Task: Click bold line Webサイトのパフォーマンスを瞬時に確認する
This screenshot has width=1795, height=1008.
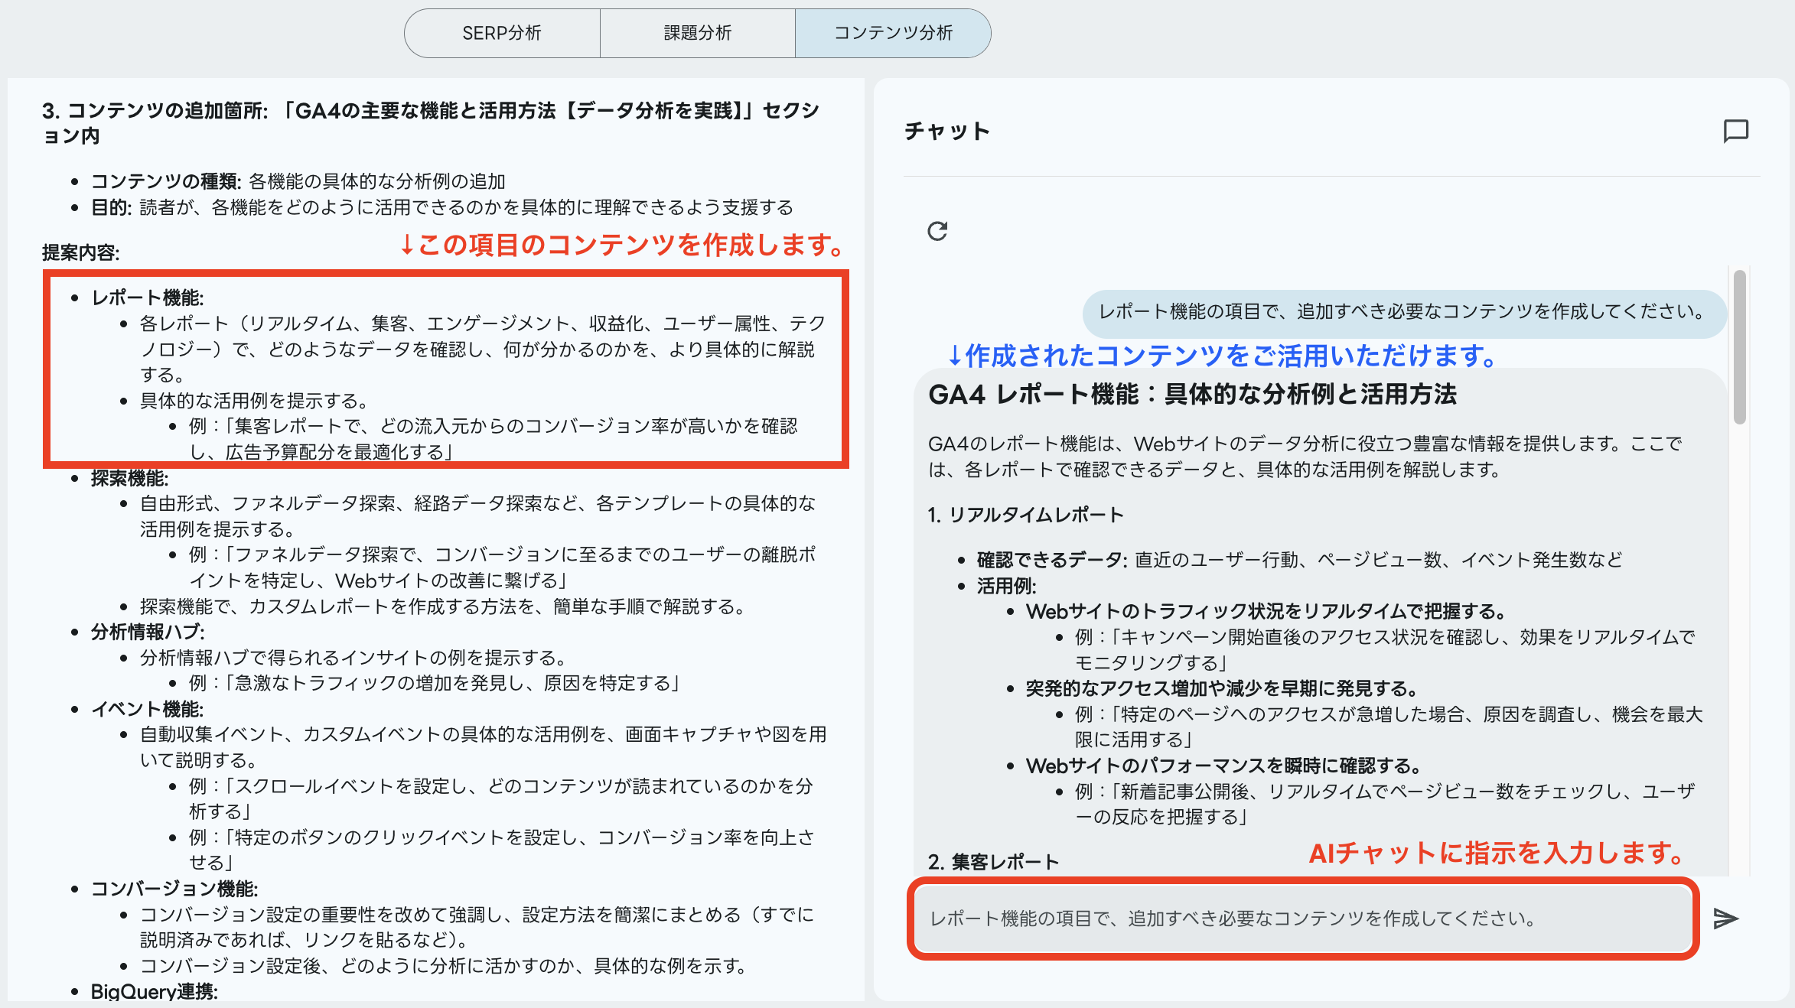Action: [x=1224, y=766]
